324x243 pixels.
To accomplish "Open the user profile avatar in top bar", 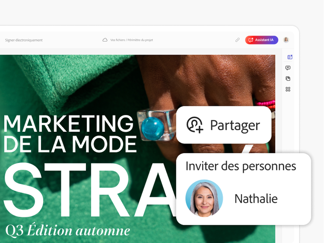I will pyautogui.click(x=286, y=40).
